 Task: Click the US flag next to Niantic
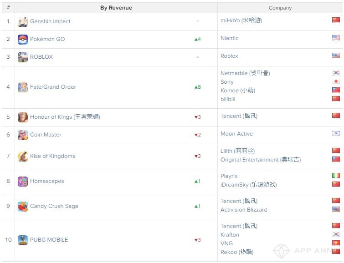(x=336, y=38)
